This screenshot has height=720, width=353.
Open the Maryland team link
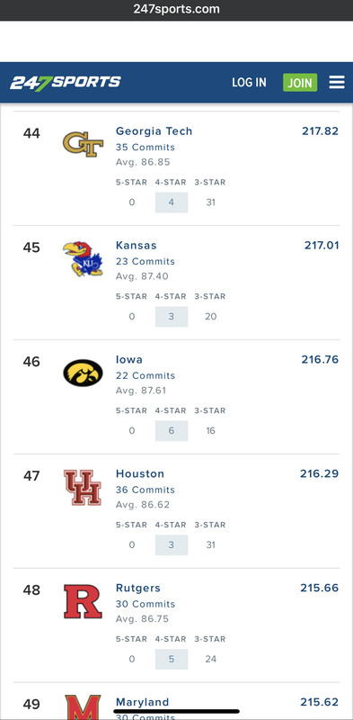[142, 702]
